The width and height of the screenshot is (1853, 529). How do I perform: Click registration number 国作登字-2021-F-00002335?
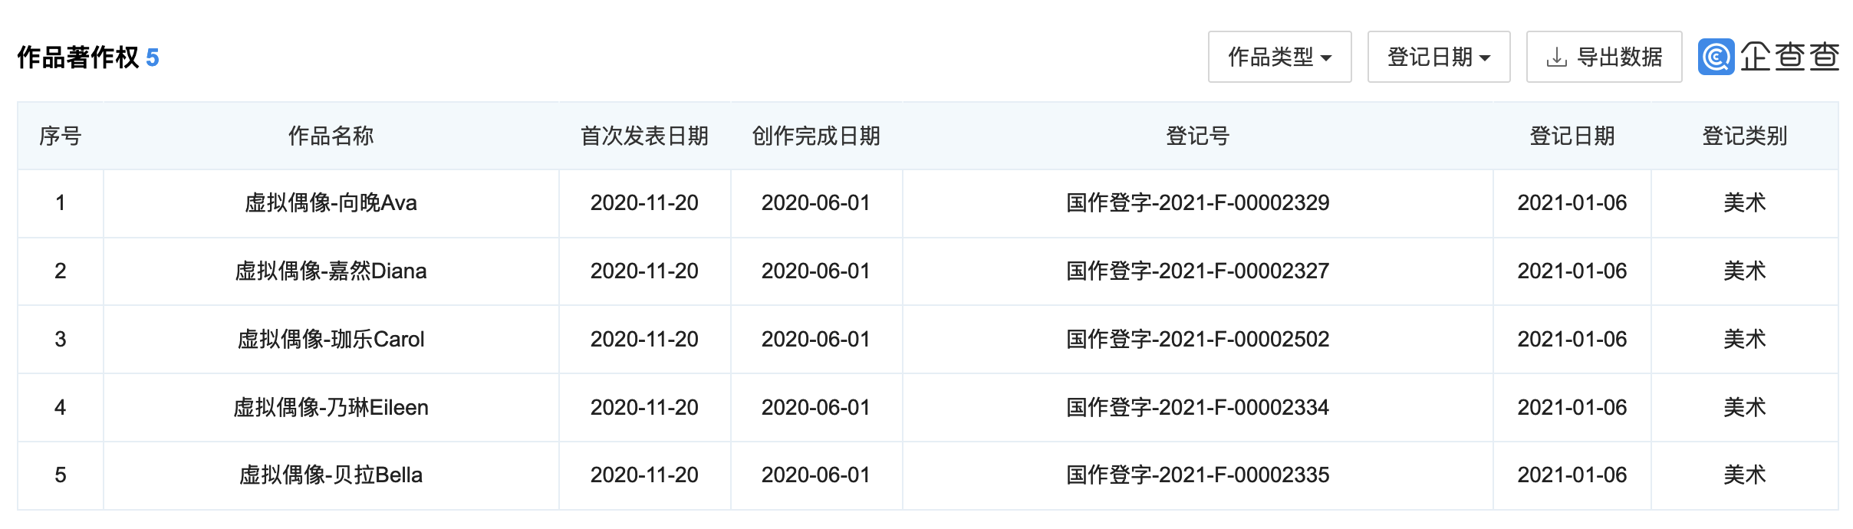coord(1197,475)
